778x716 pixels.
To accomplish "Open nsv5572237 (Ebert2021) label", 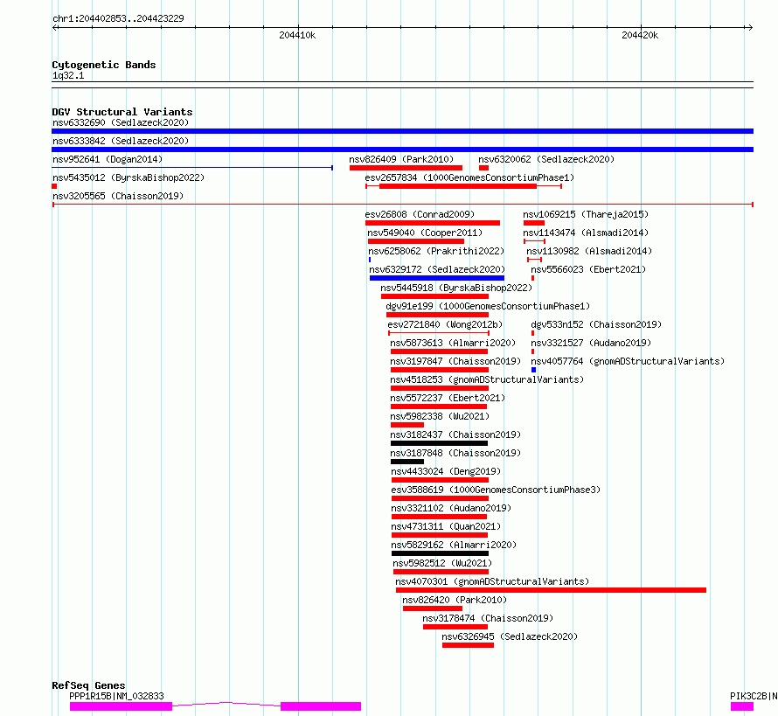I will click(448, 398).
